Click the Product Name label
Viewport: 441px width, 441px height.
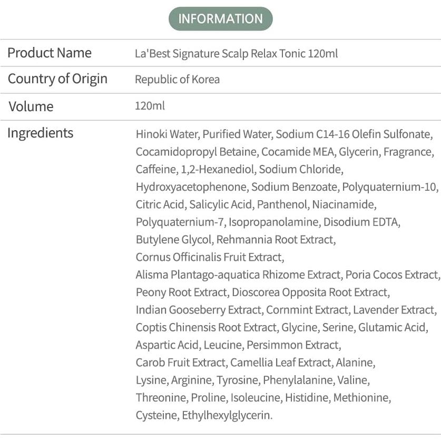coord(50,53)
